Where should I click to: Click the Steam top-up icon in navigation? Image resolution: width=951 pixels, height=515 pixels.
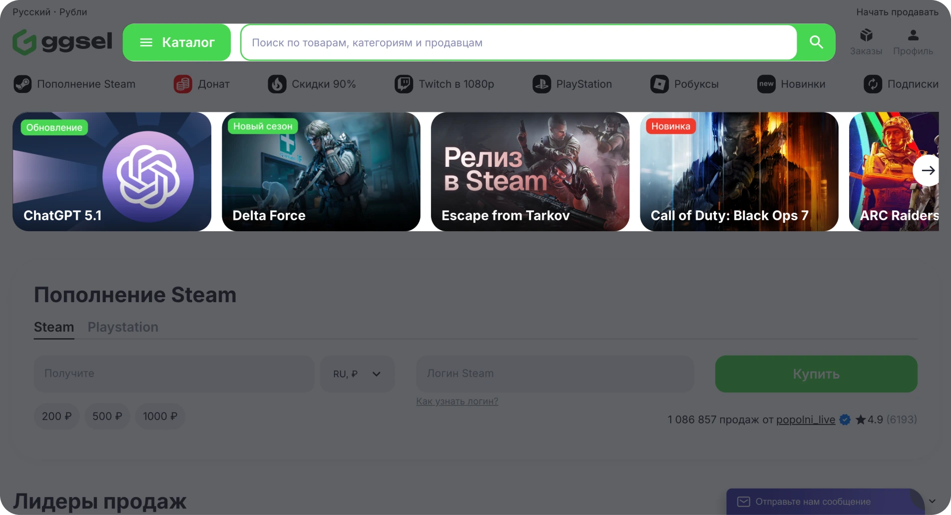click(22, 84)
